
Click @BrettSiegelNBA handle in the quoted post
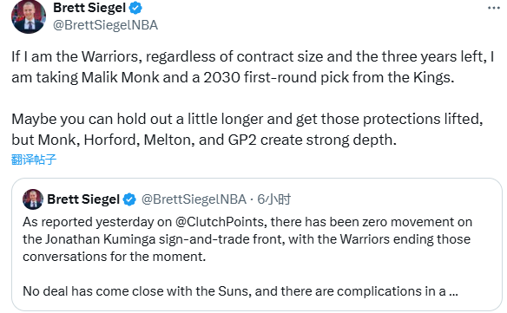pos(194,199)
